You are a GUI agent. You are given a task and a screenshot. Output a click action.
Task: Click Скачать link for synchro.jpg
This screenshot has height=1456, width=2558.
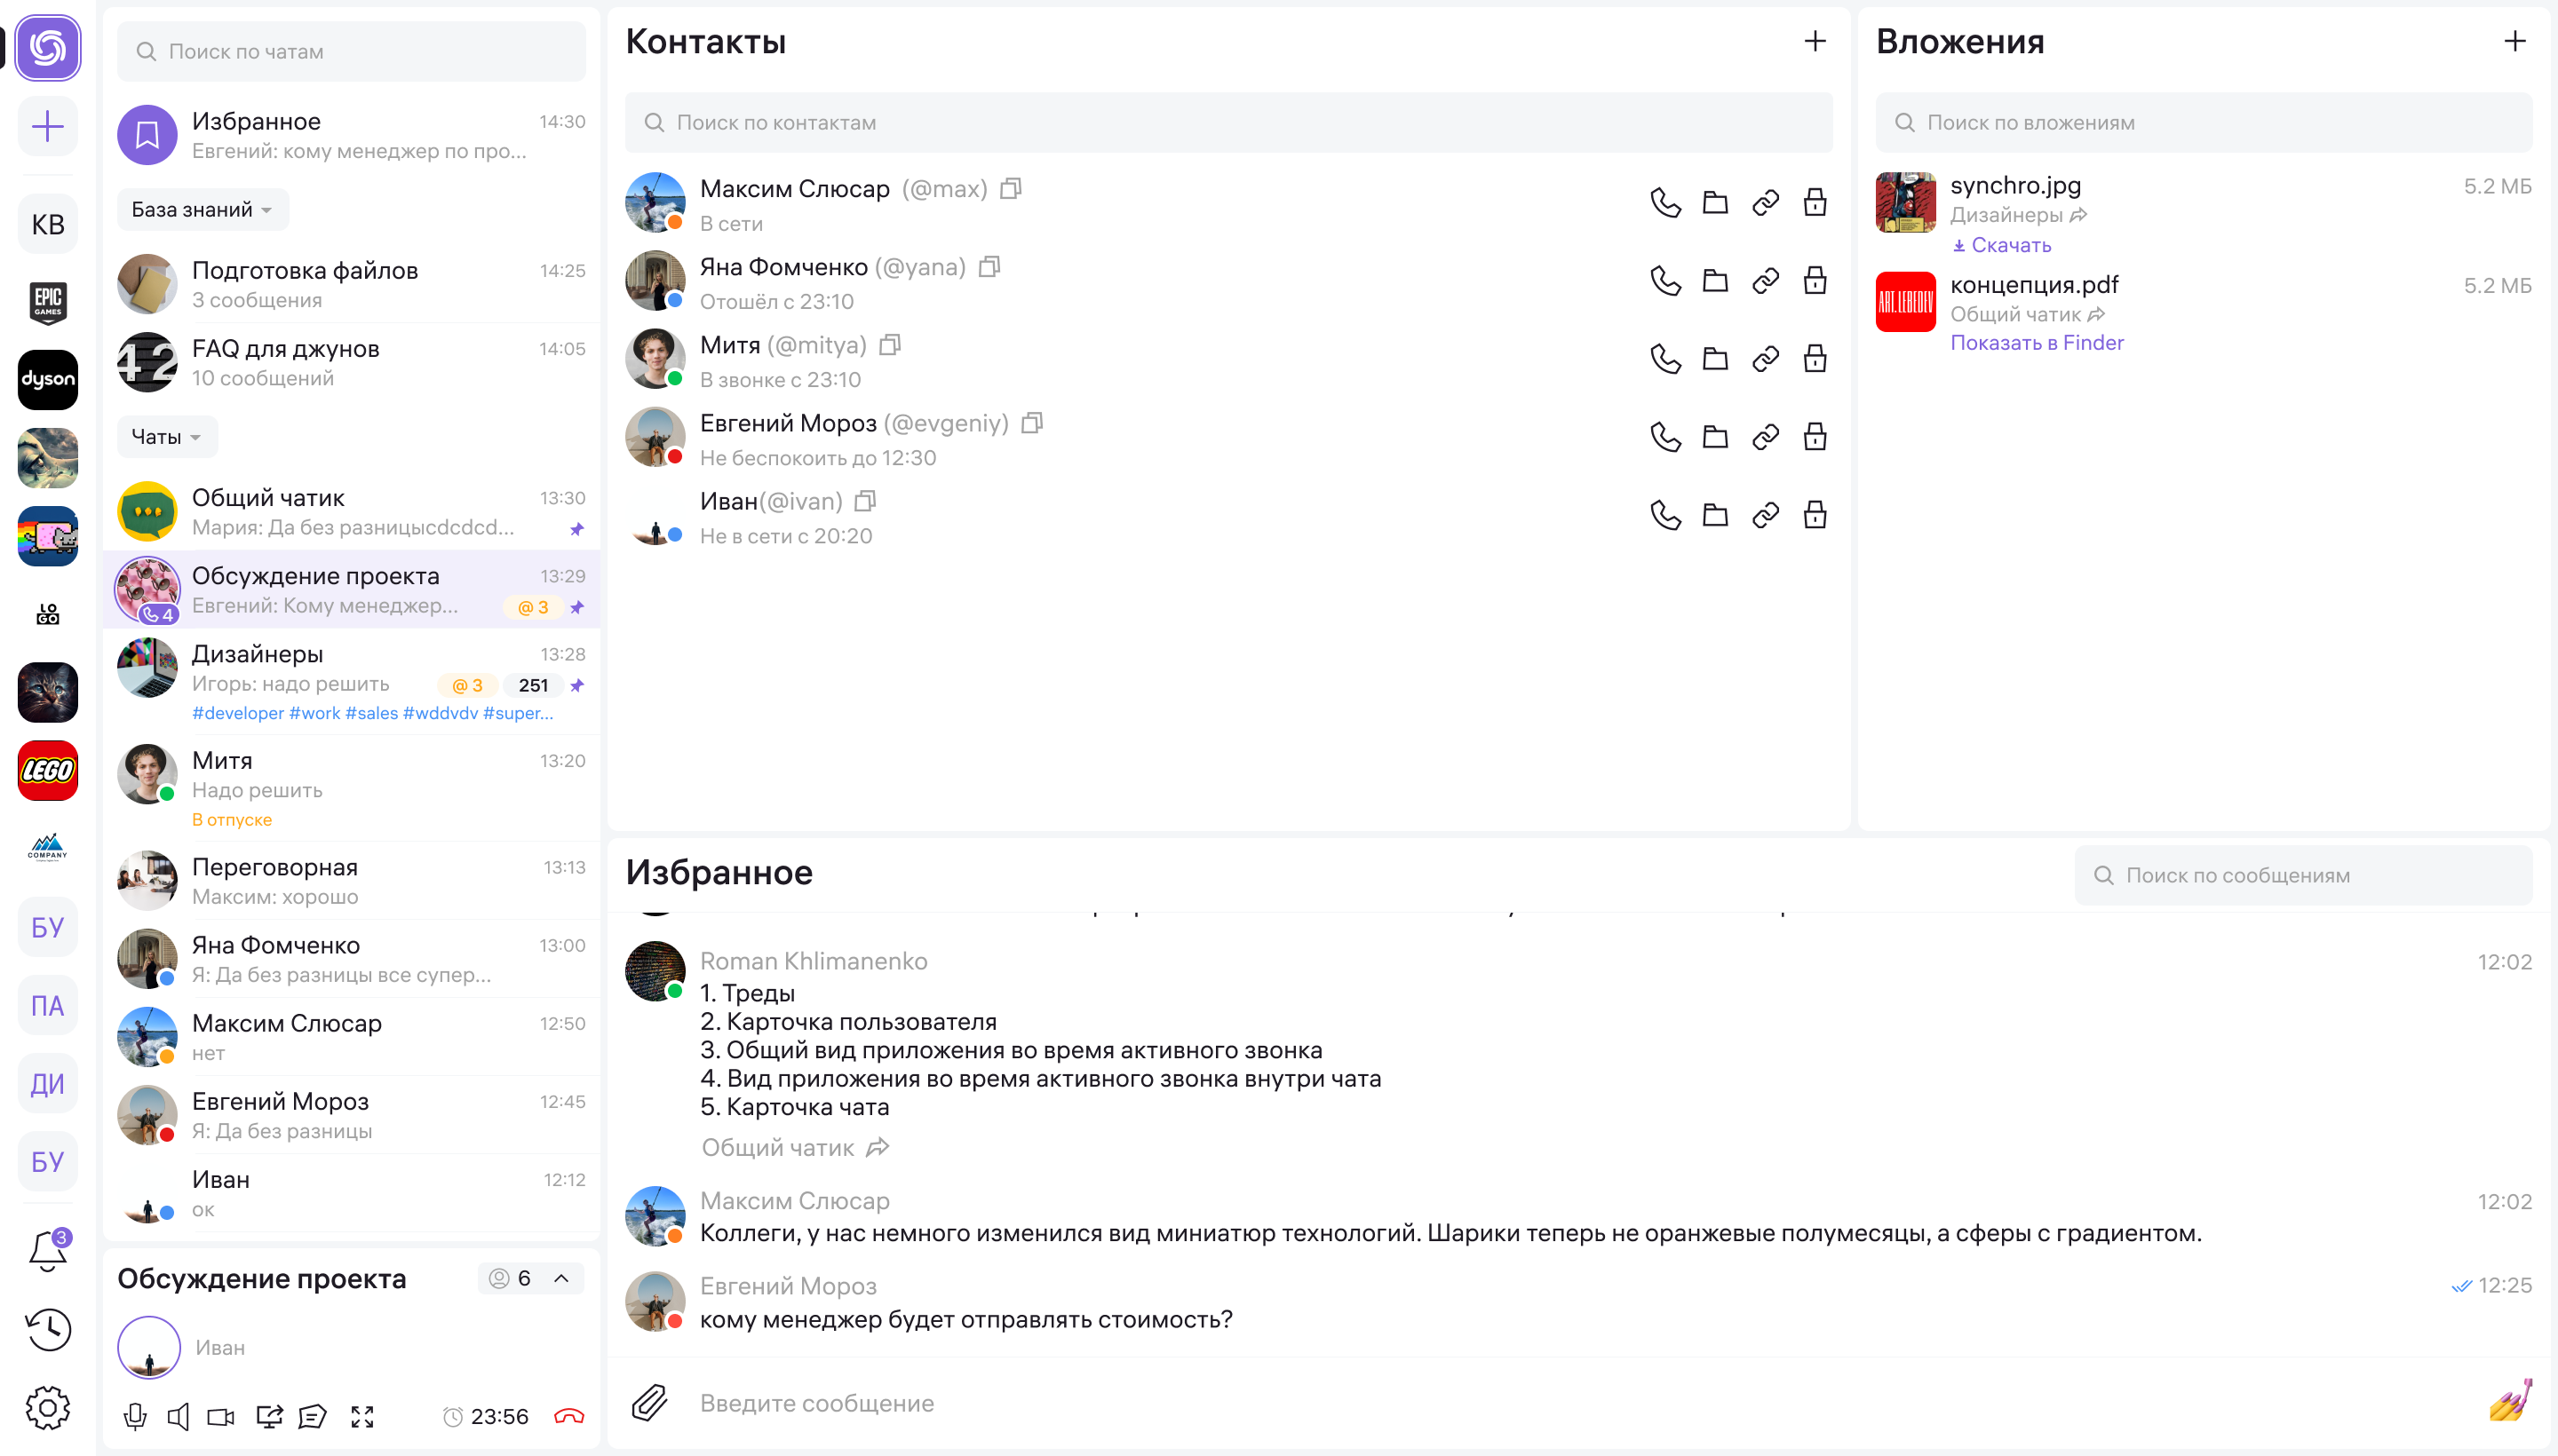tap(2009, 245)
